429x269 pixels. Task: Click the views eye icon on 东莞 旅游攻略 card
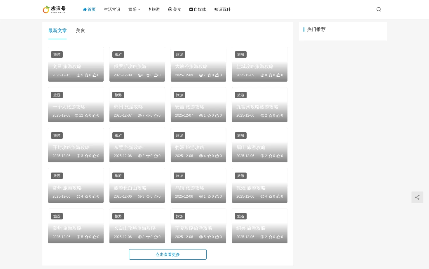[140, 156]
